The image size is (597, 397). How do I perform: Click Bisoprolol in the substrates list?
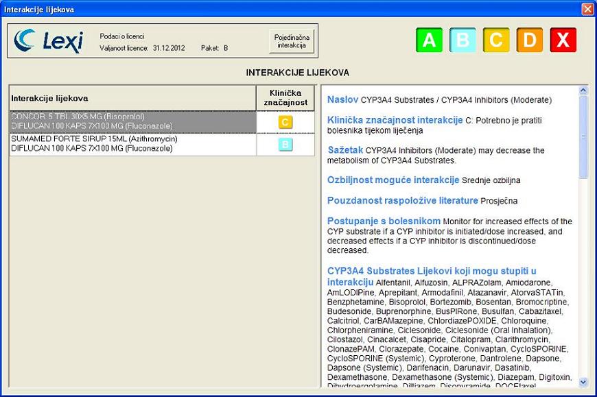click(407, 302)
